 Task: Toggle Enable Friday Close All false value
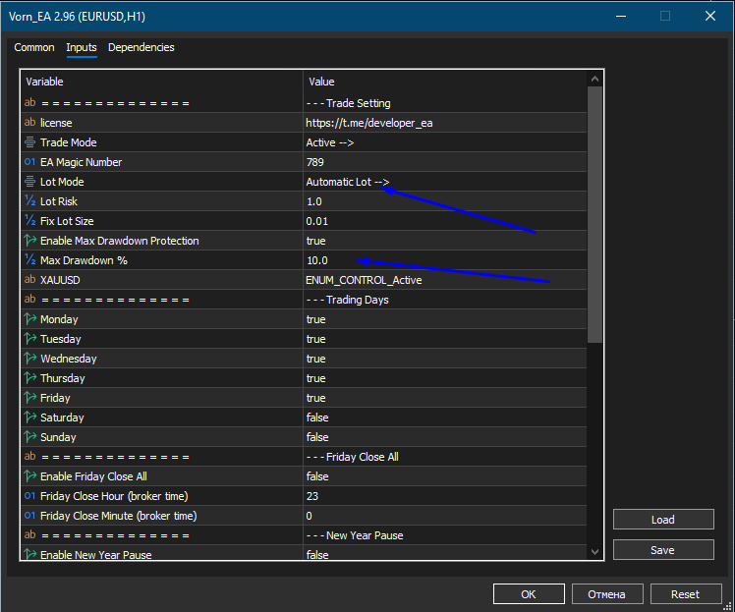444,476
